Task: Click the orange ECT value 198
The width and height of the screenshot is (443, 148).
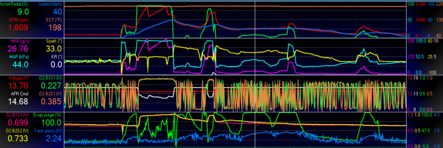Action: (x=55, y=28)
